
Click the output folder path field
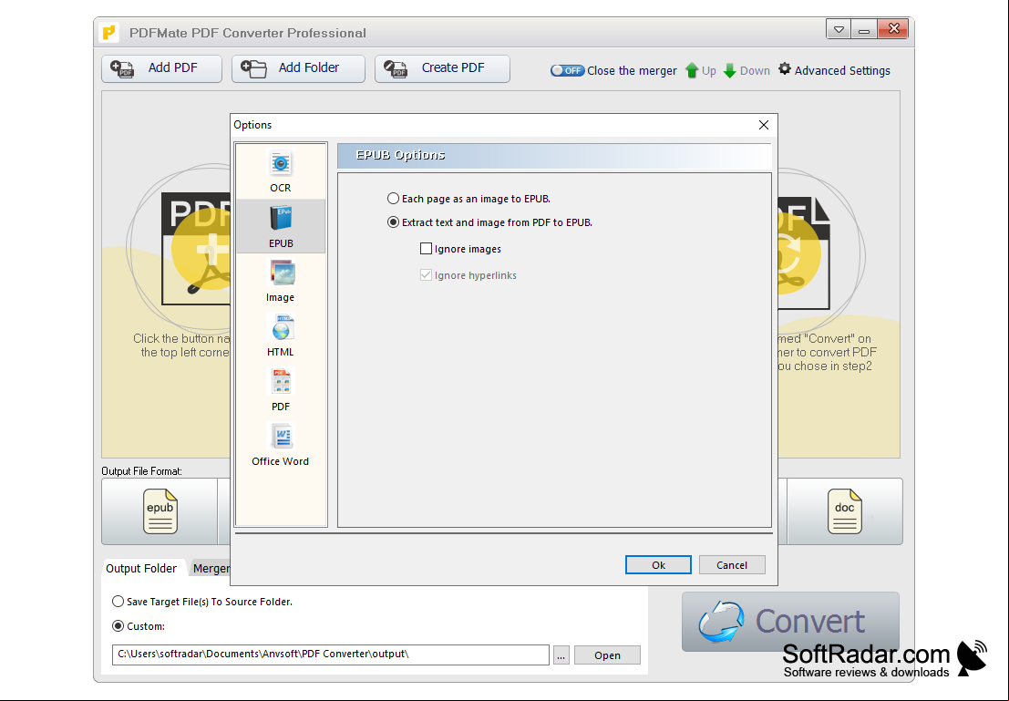331,655
